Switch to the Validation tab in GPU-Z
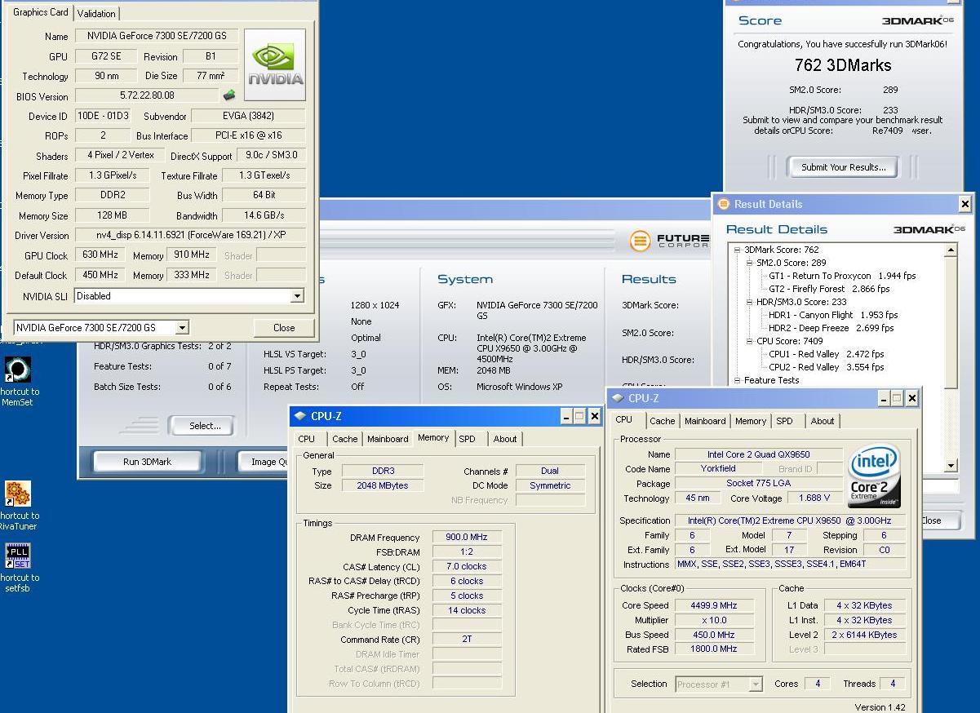Screen dimensions: 980x713 coord(97,13)
